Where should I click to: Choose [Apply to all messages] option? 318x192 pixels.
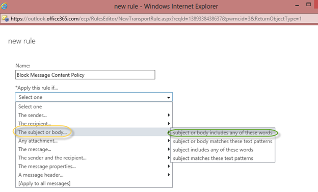pyautogui.click(x=94, y=183)
